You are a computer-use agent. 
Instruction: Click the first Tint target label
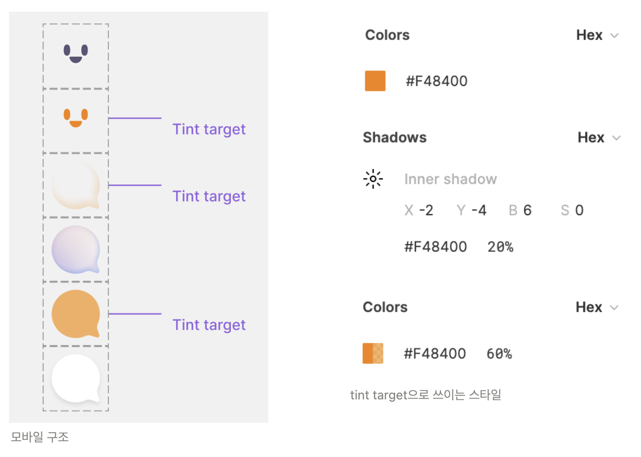click(209, 130)
